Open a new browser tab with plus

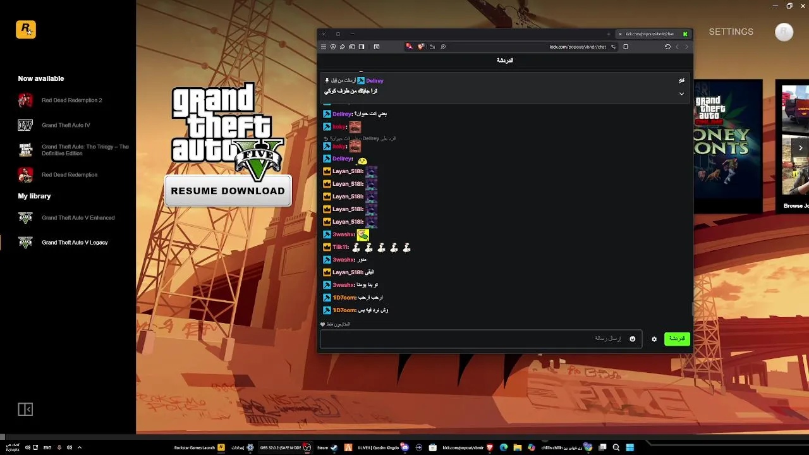tap(609, 34)
